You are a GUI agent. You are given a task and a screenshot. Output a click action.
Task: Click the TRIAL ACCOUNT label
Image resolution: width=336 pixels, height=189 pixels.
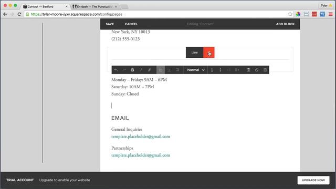tap(20, 180)
